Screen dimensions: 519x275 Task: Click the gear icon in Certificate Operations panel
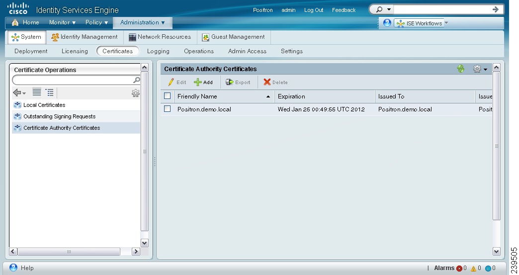coord(135,93)
